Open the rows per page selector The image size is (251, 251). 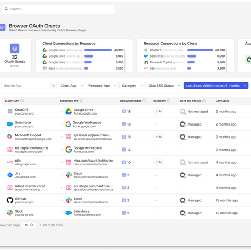point(29,225)
